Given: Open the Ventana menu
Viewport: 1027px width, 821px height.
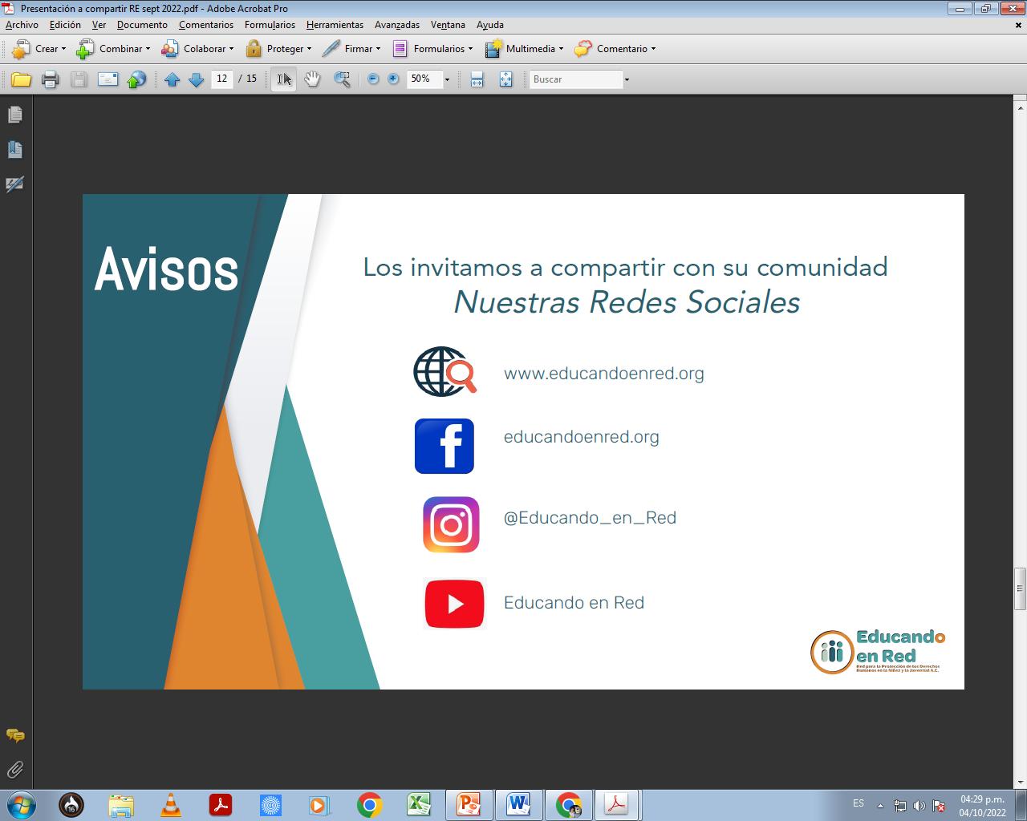Looking at the screenshot, I should point(448,25).
